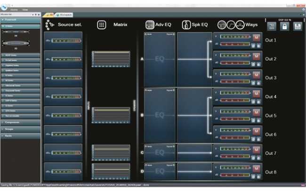Mute output Out 3
The width and height of the screenshot is (306, 191).
(x=257, y=75)
